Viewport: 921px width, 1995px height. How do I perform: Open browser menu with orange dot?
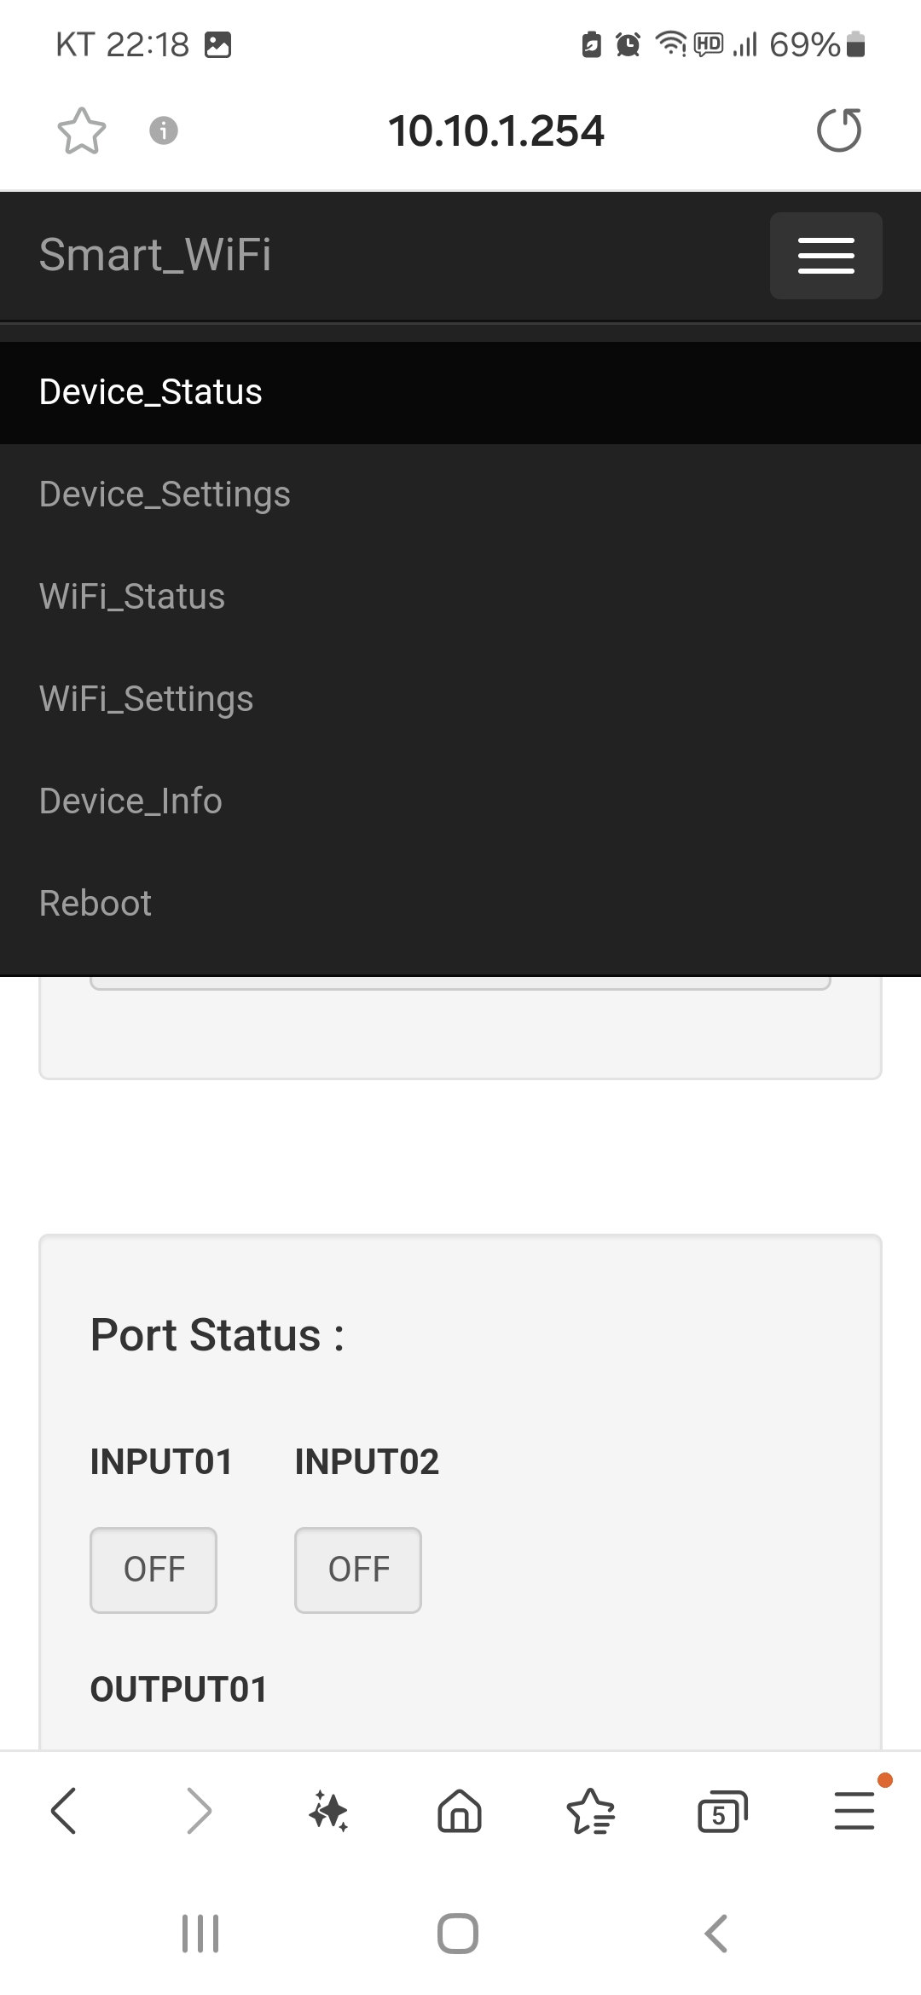coord(854,1811)
